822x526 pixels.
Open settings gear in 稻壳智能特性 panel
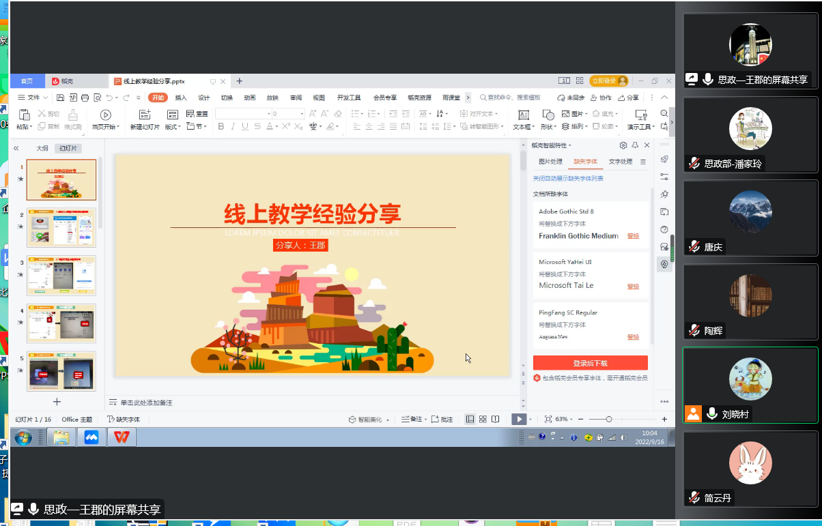[623, 145]
